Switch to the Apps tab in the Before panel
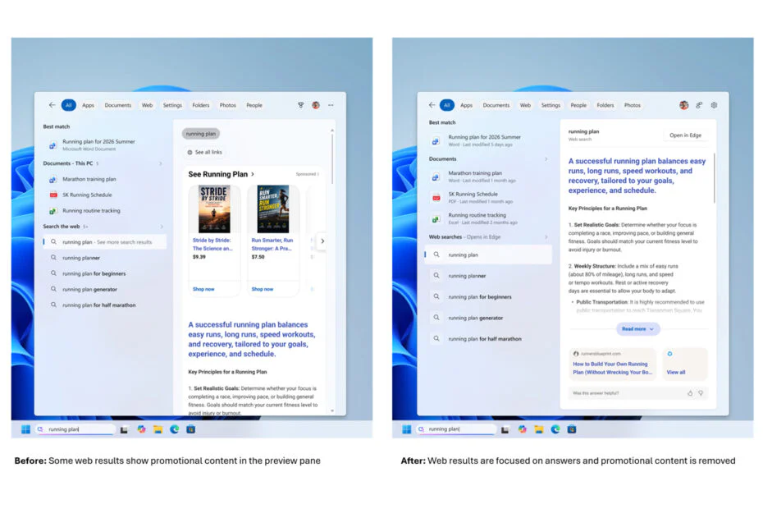The image size is (763, 509). click(88, 105)
